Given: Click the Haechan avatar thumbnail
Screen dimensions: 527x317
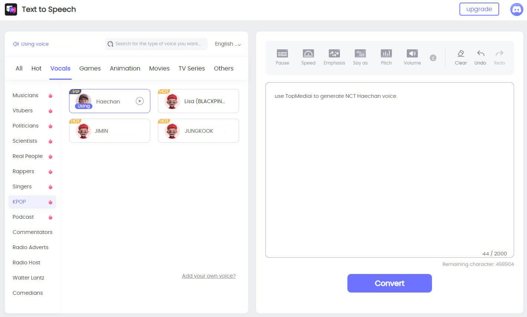Looking at the screenshot, I should tap(84, 101).
